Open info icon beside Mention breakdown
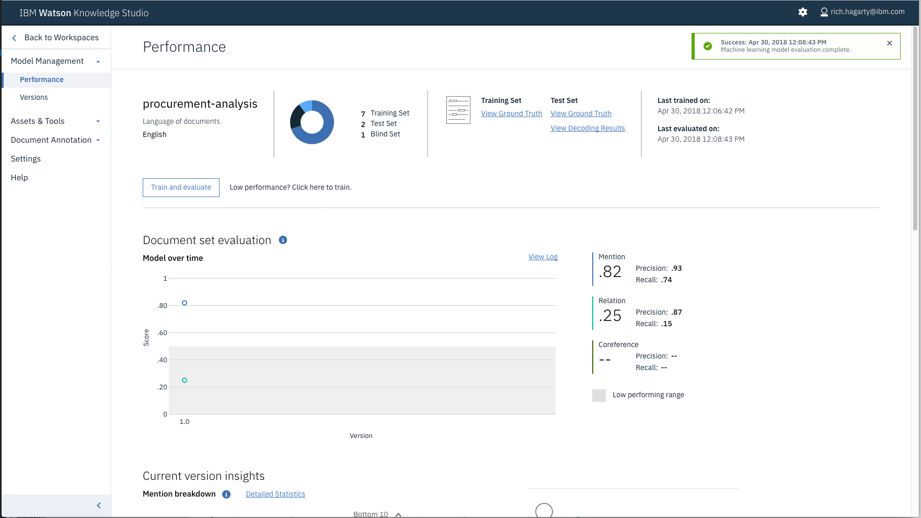 click(226, 494)
